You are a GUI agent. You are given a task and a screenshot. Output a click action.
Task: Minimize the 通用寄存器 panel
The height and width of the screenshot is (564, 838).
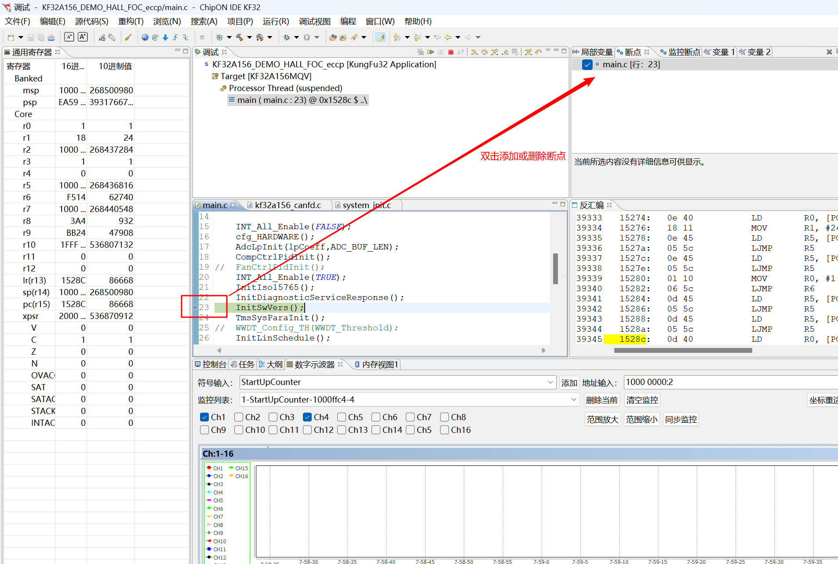pos(178,51)
